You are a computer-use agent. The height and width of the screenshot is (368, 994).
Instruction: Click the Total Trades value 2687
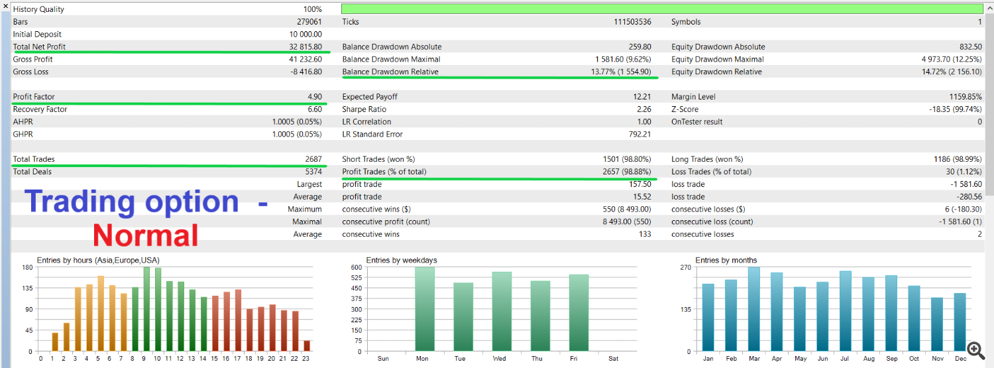pos(312,159)
